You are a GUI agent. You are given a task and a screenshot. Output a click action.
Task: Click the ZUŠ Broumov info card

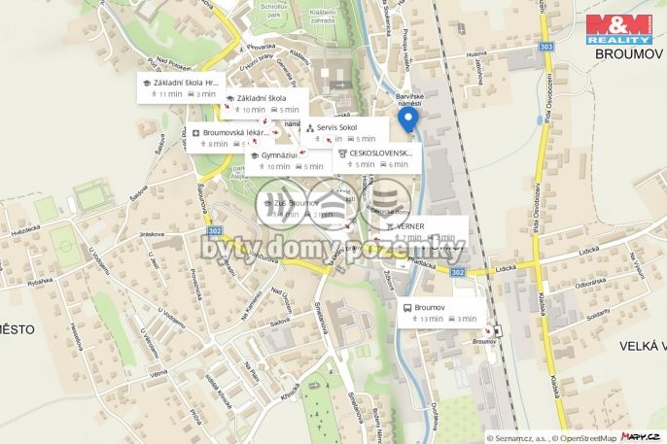pos(301,208)
